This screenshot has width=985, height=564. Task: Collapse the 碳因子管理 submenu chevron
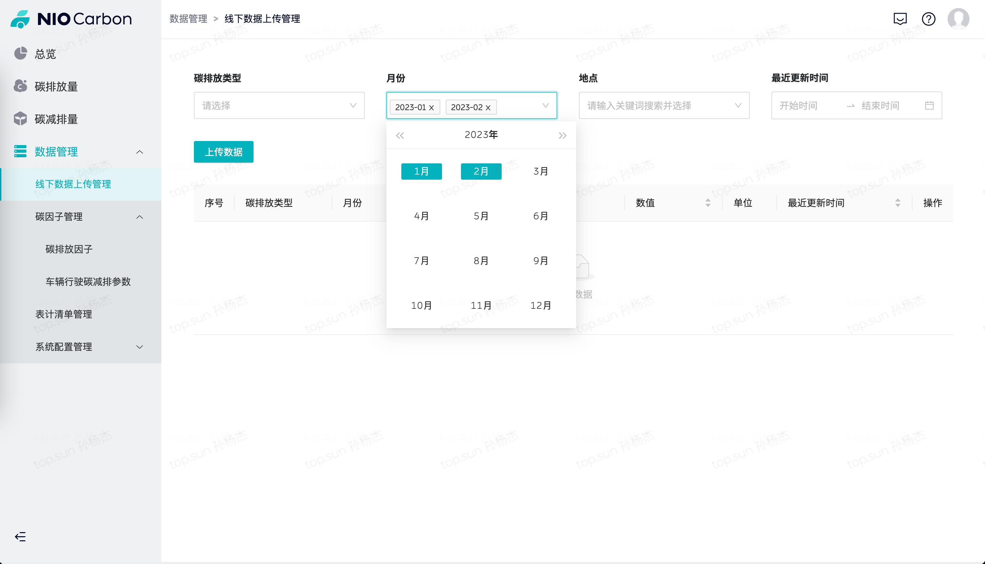[x=140, y=217]
